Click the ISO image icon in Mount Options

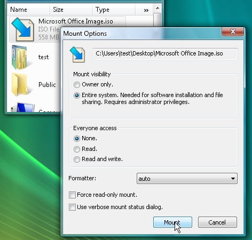click(x=77, y=54)
